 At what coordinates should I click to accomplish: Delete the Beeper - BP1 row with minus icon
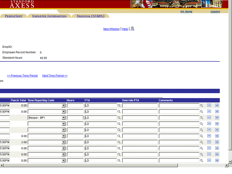[x=209, y=118]
